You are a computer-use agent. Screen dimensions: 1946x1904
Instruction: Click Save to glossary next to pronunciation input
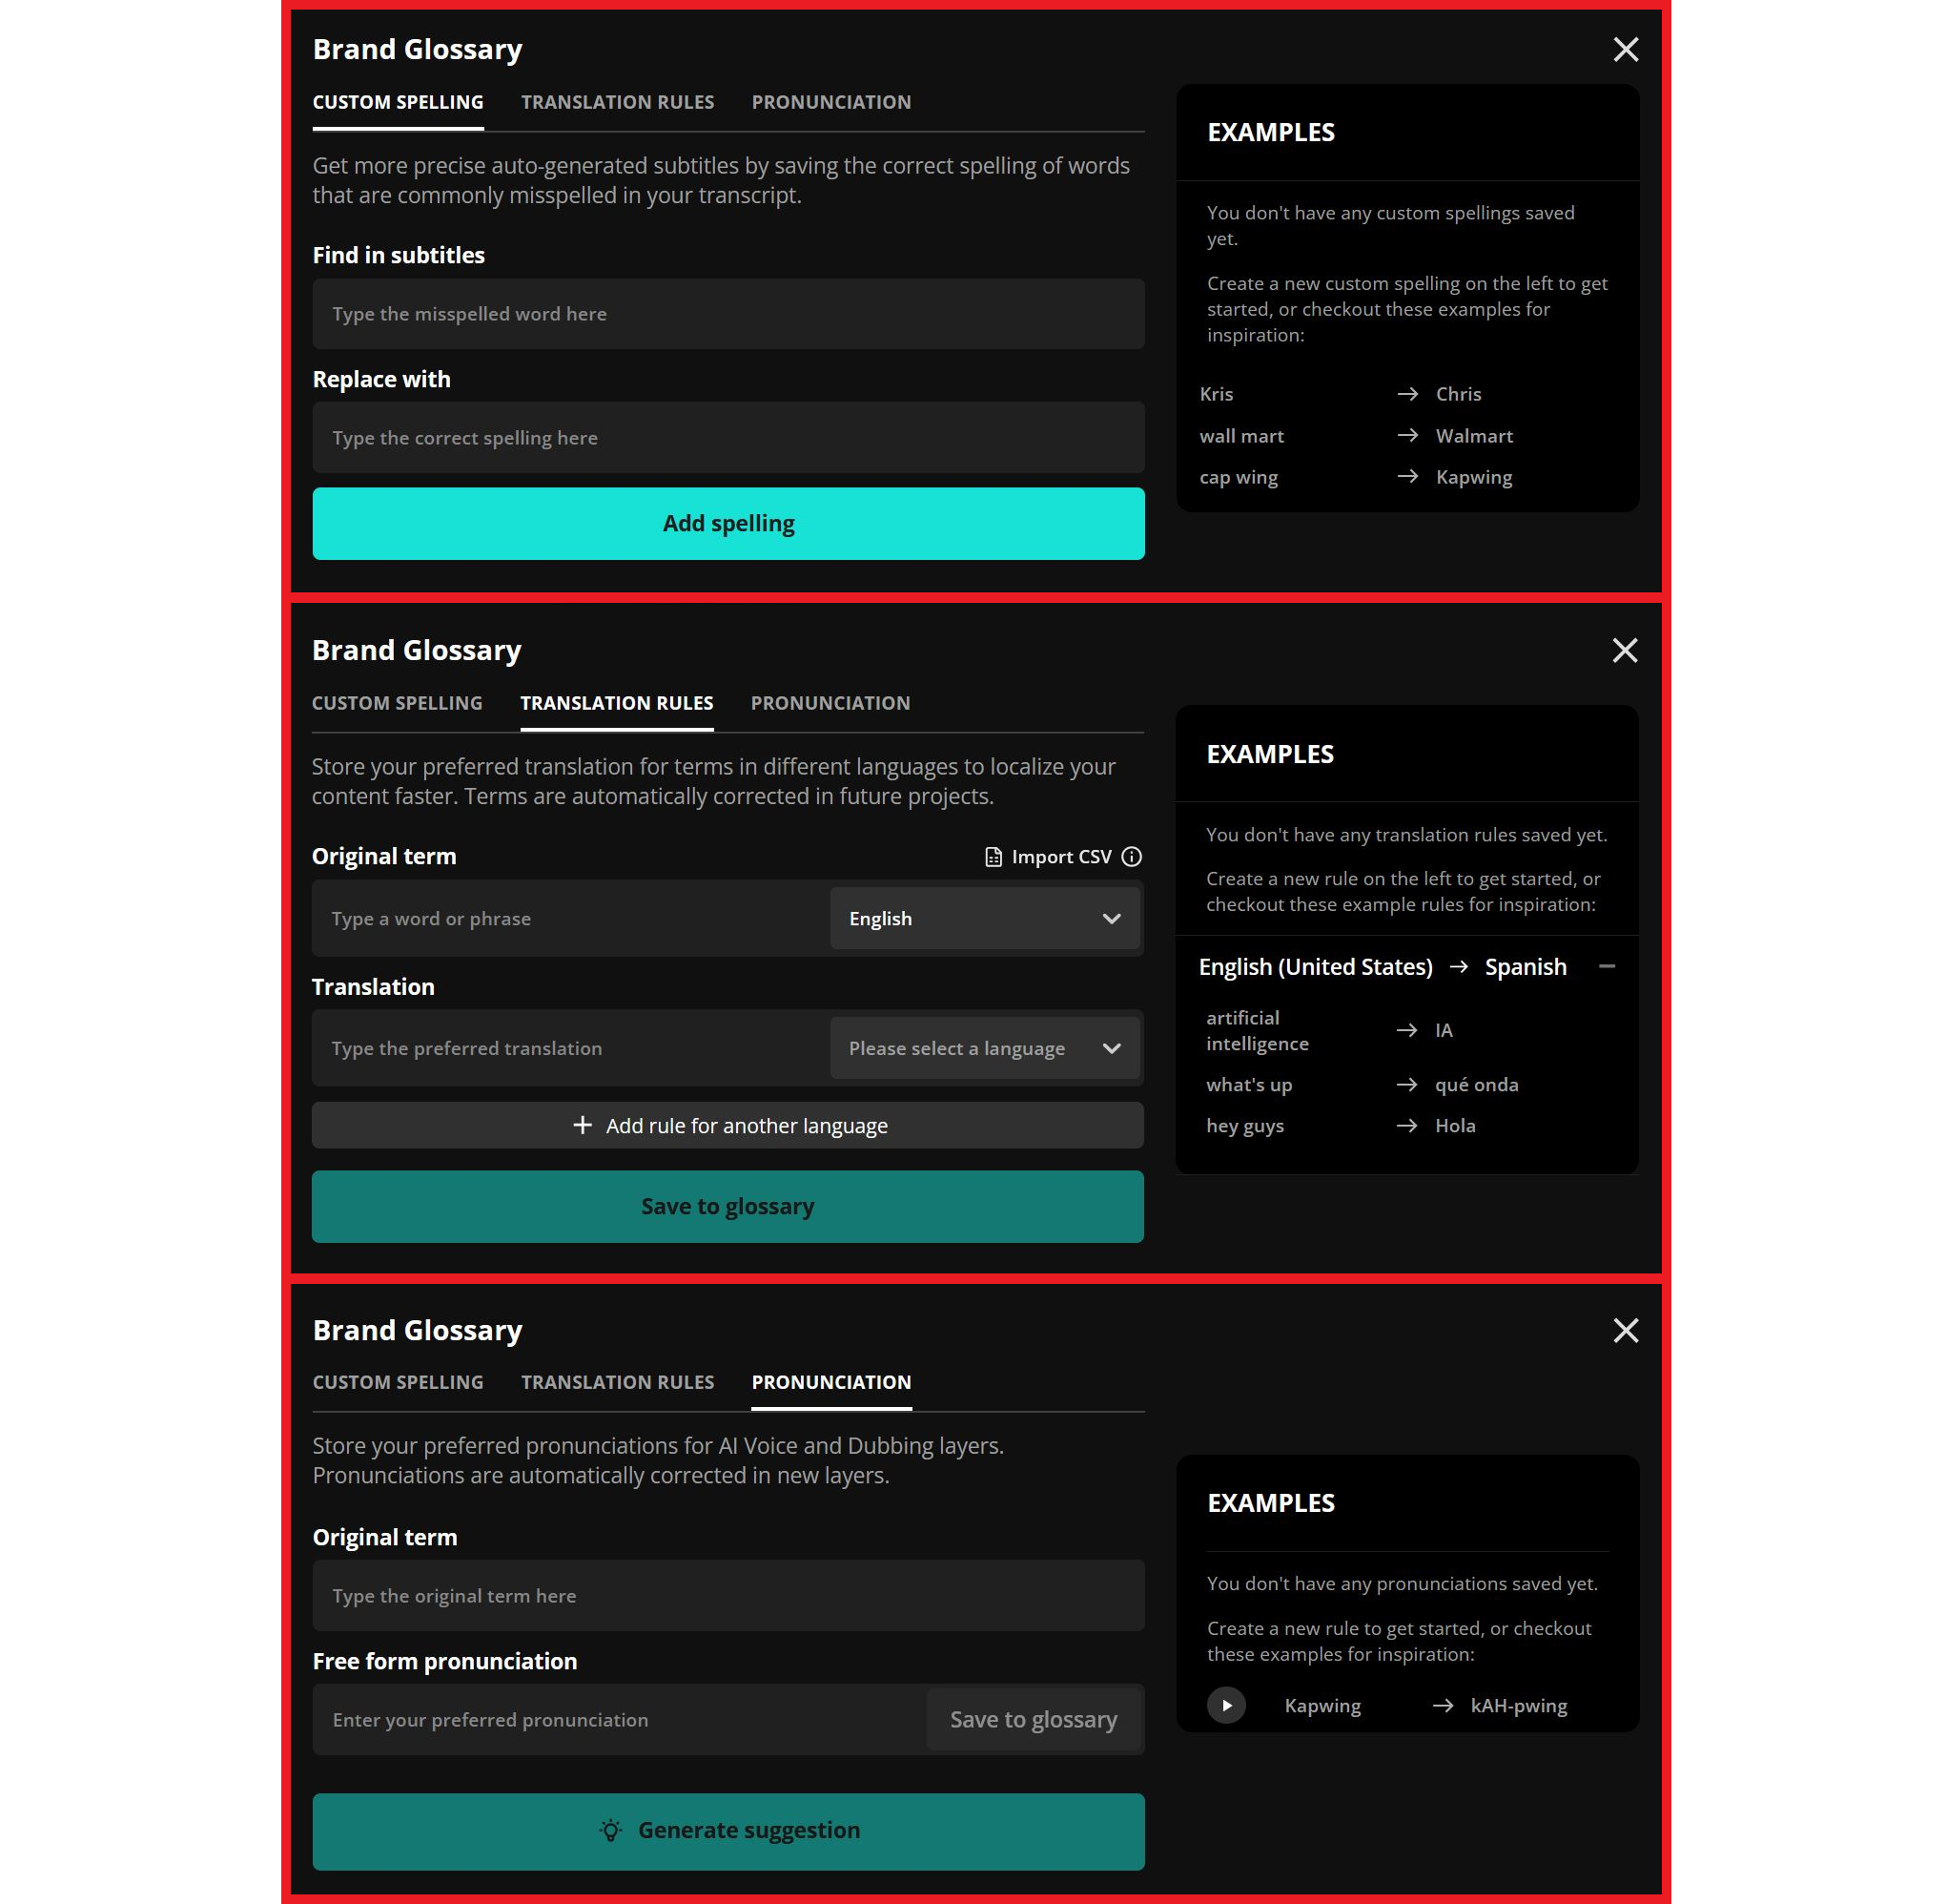click(1034, 1719)
